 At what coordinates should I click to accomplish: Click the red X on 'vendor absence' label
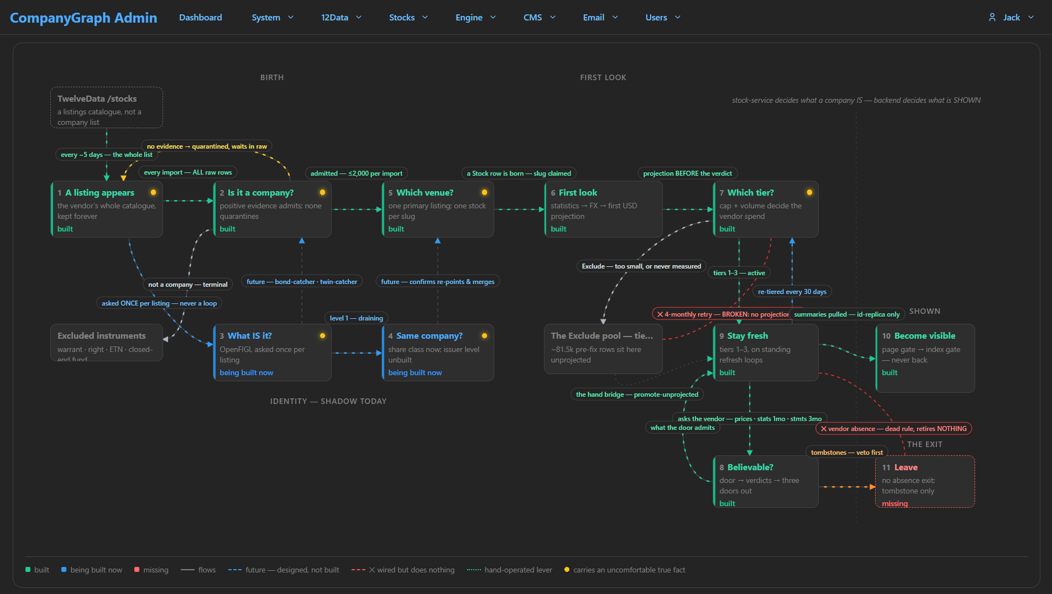pyautogui.click(x=824, y=429)
